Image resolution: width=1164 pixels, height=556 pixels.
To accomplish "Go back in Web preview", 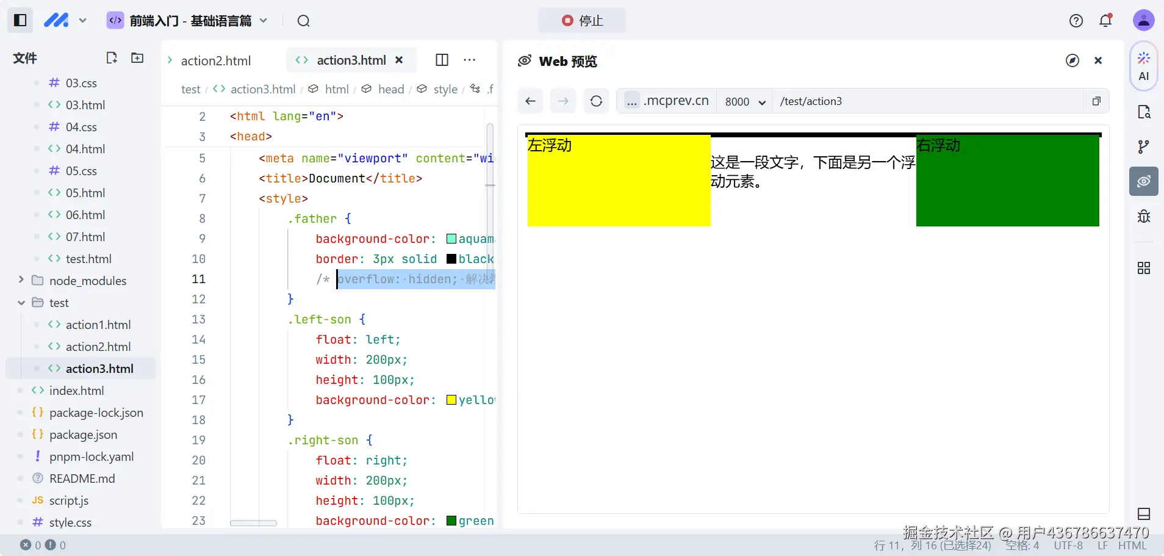I will (531, 101).
